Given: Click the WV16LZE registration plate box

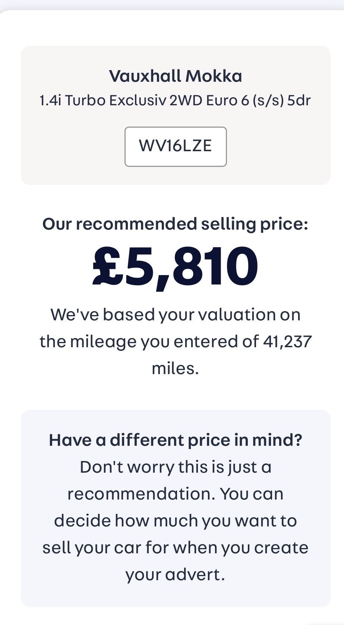Looking at the screenshot, I should [175, 146].
